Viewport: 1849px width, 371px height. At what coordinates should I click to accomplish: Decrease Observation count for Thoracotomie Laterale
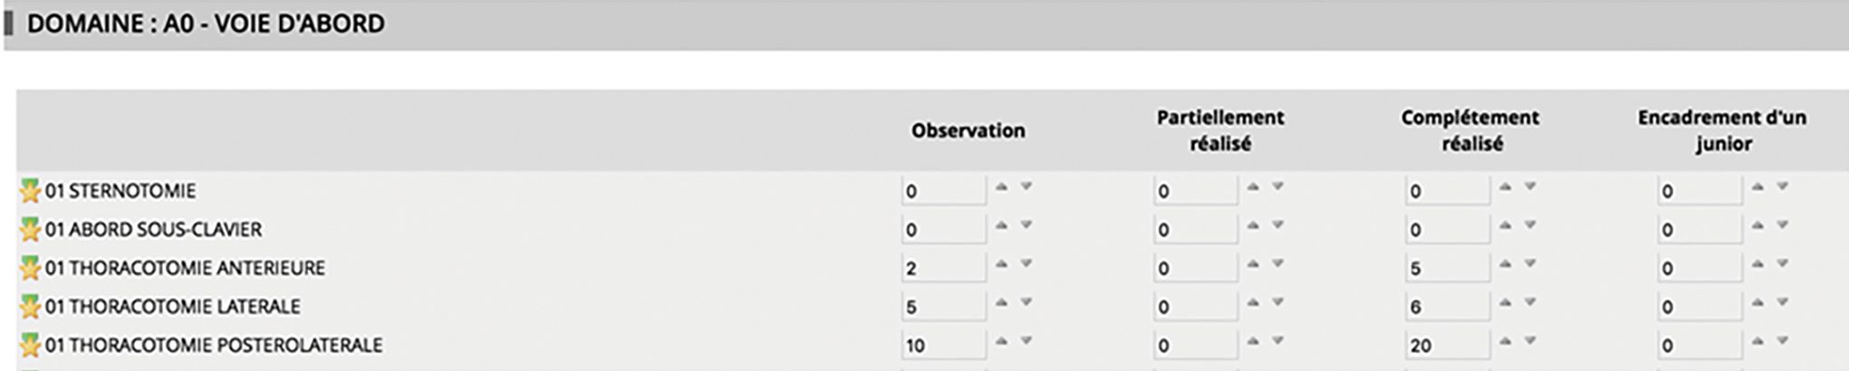[1026, 302]
